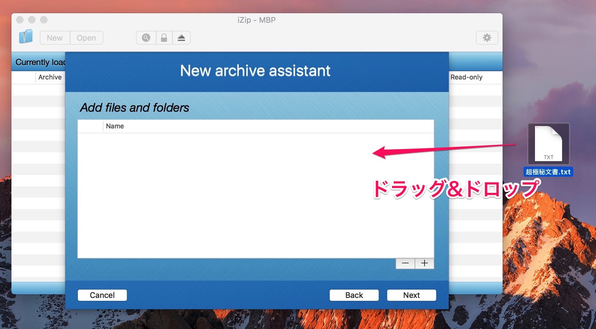Cancel the new archive assistant
Viewport: 596px width, 329px height.
[x=102, y=295]
